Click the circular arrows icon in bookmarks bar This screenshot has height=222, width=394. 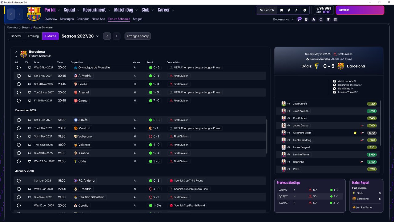(x=321, y=19)
